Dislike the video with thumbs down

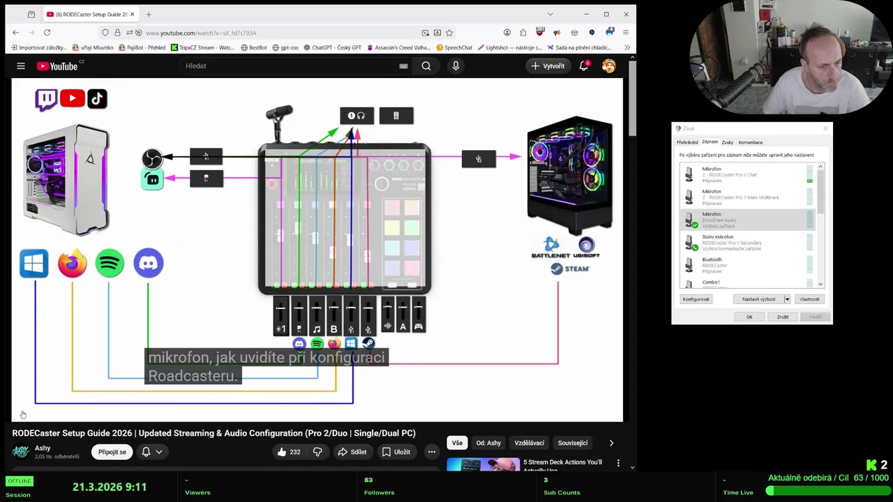(317, 452)
